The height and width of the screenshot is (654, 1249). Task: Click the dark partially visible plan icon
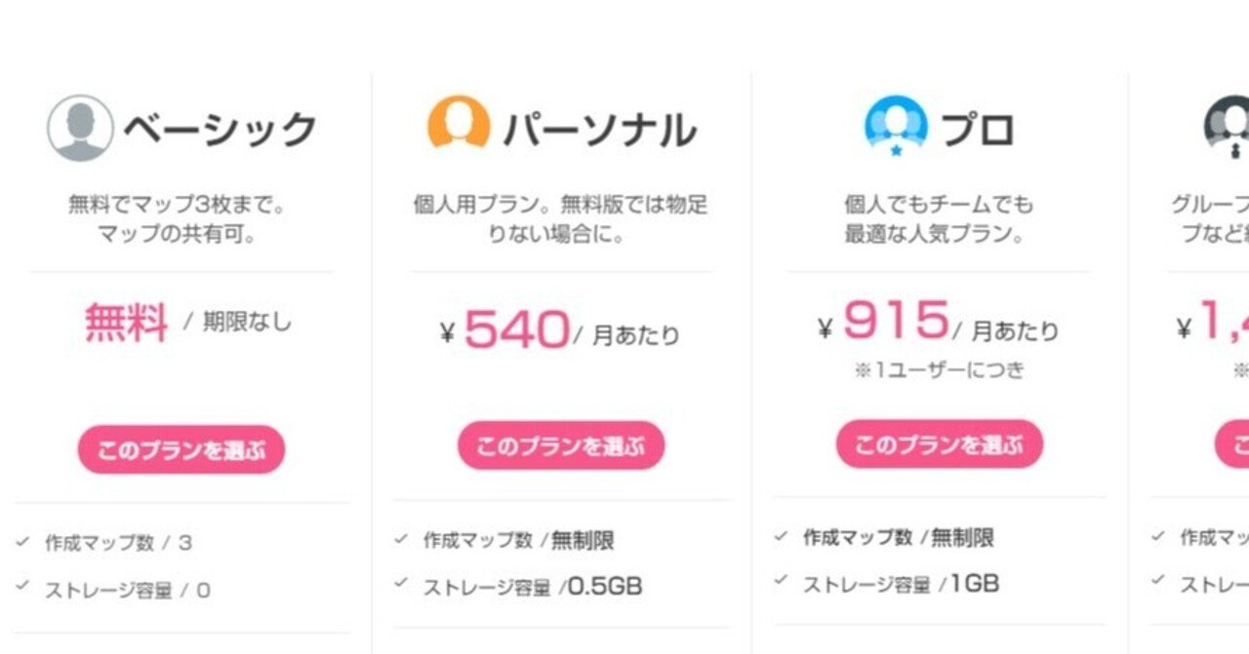pyautogui.click(x=1229, y=127)
